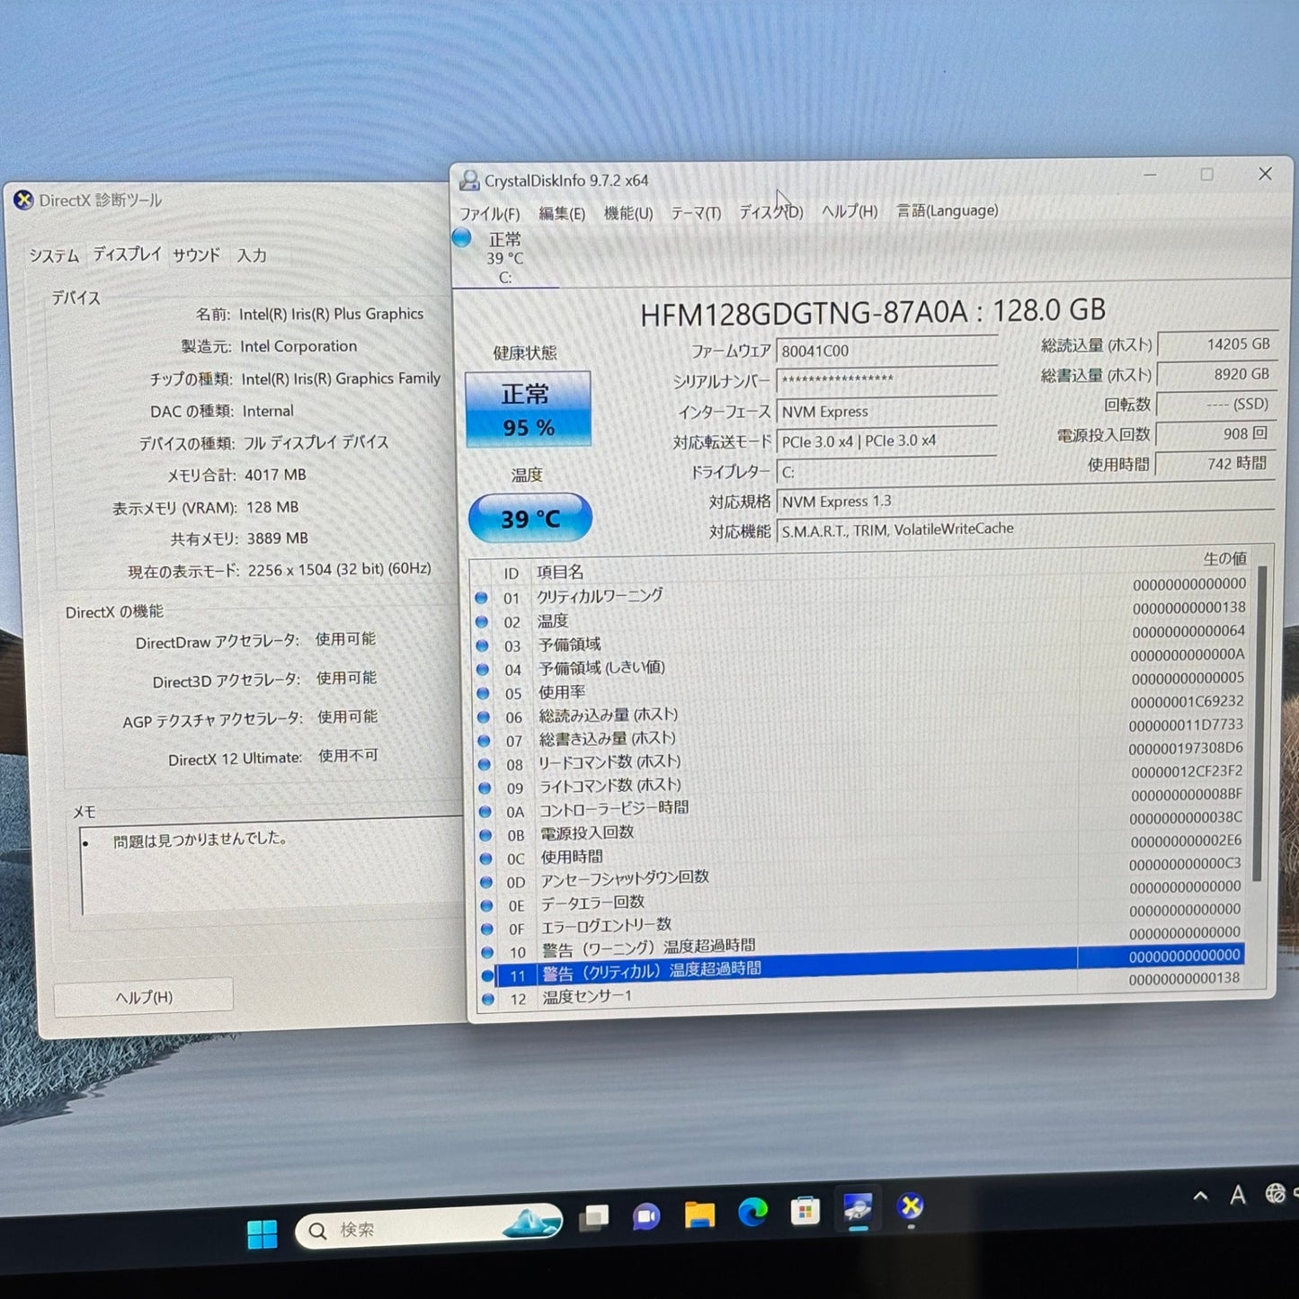Click status dot for 温度センサー1 row
This screenshot has width=1299, height=1299.
pyautogui.click(x=488, y=999)
